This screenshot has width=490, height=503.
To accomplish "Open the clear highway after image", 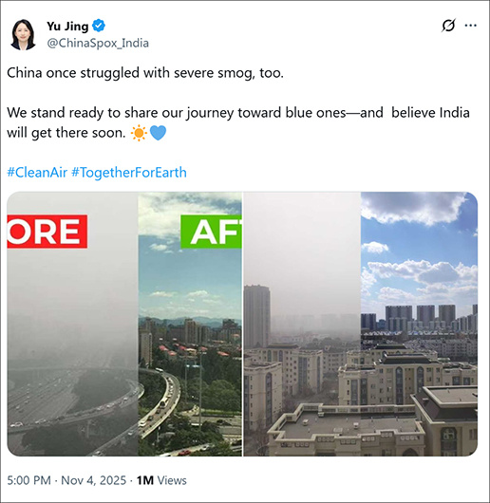I will coord(190,324).
